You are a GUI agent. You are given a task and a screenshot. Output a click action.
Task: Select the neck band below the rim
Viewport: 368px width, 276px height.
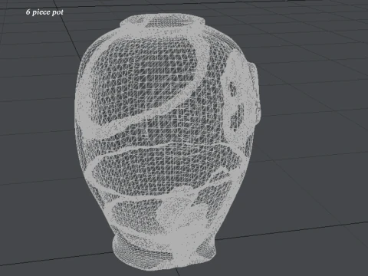(x=163, y=30)
